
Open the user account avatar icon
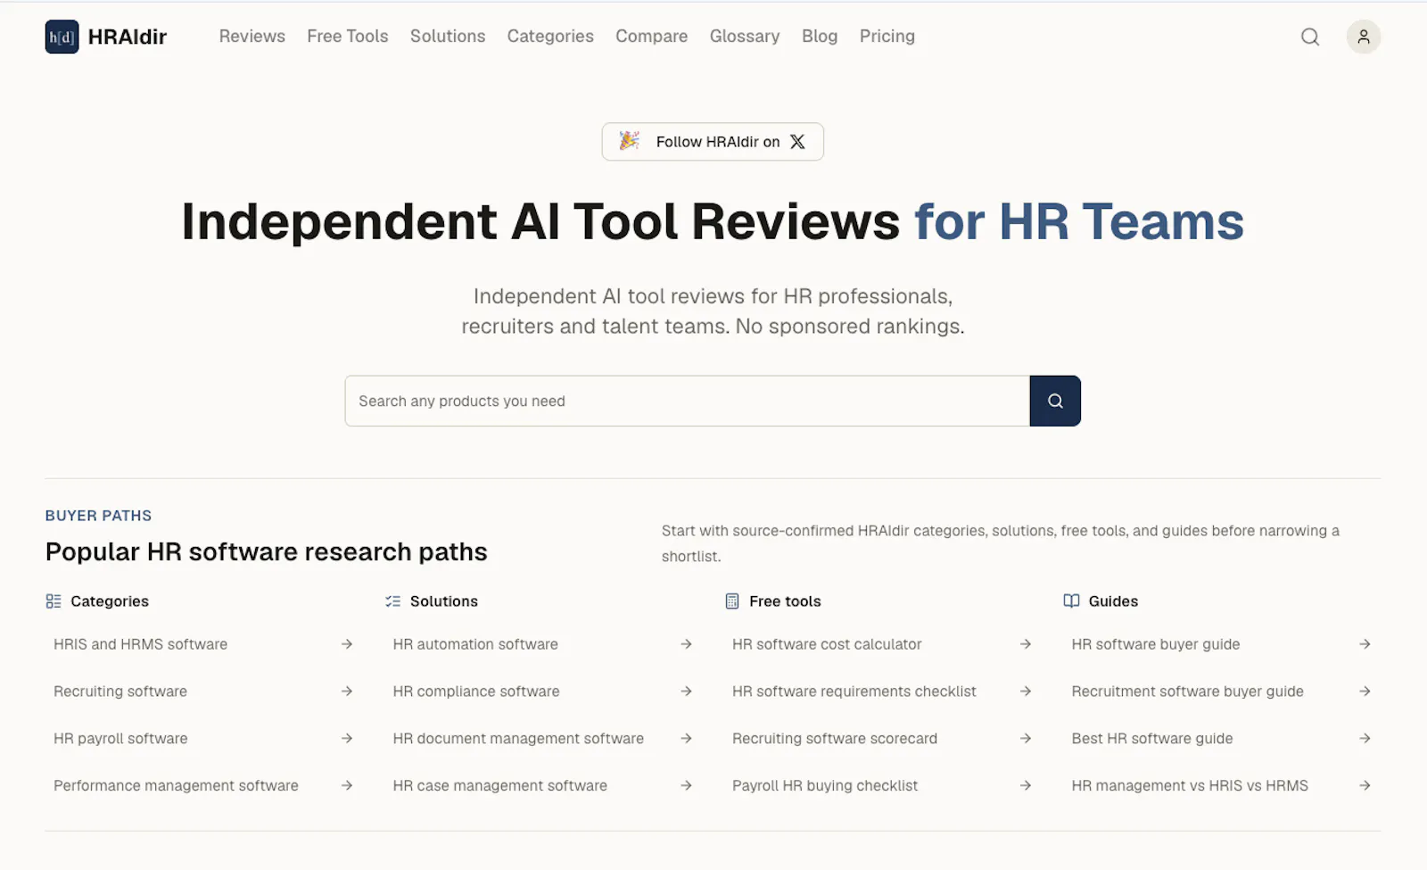[1364, 37]
